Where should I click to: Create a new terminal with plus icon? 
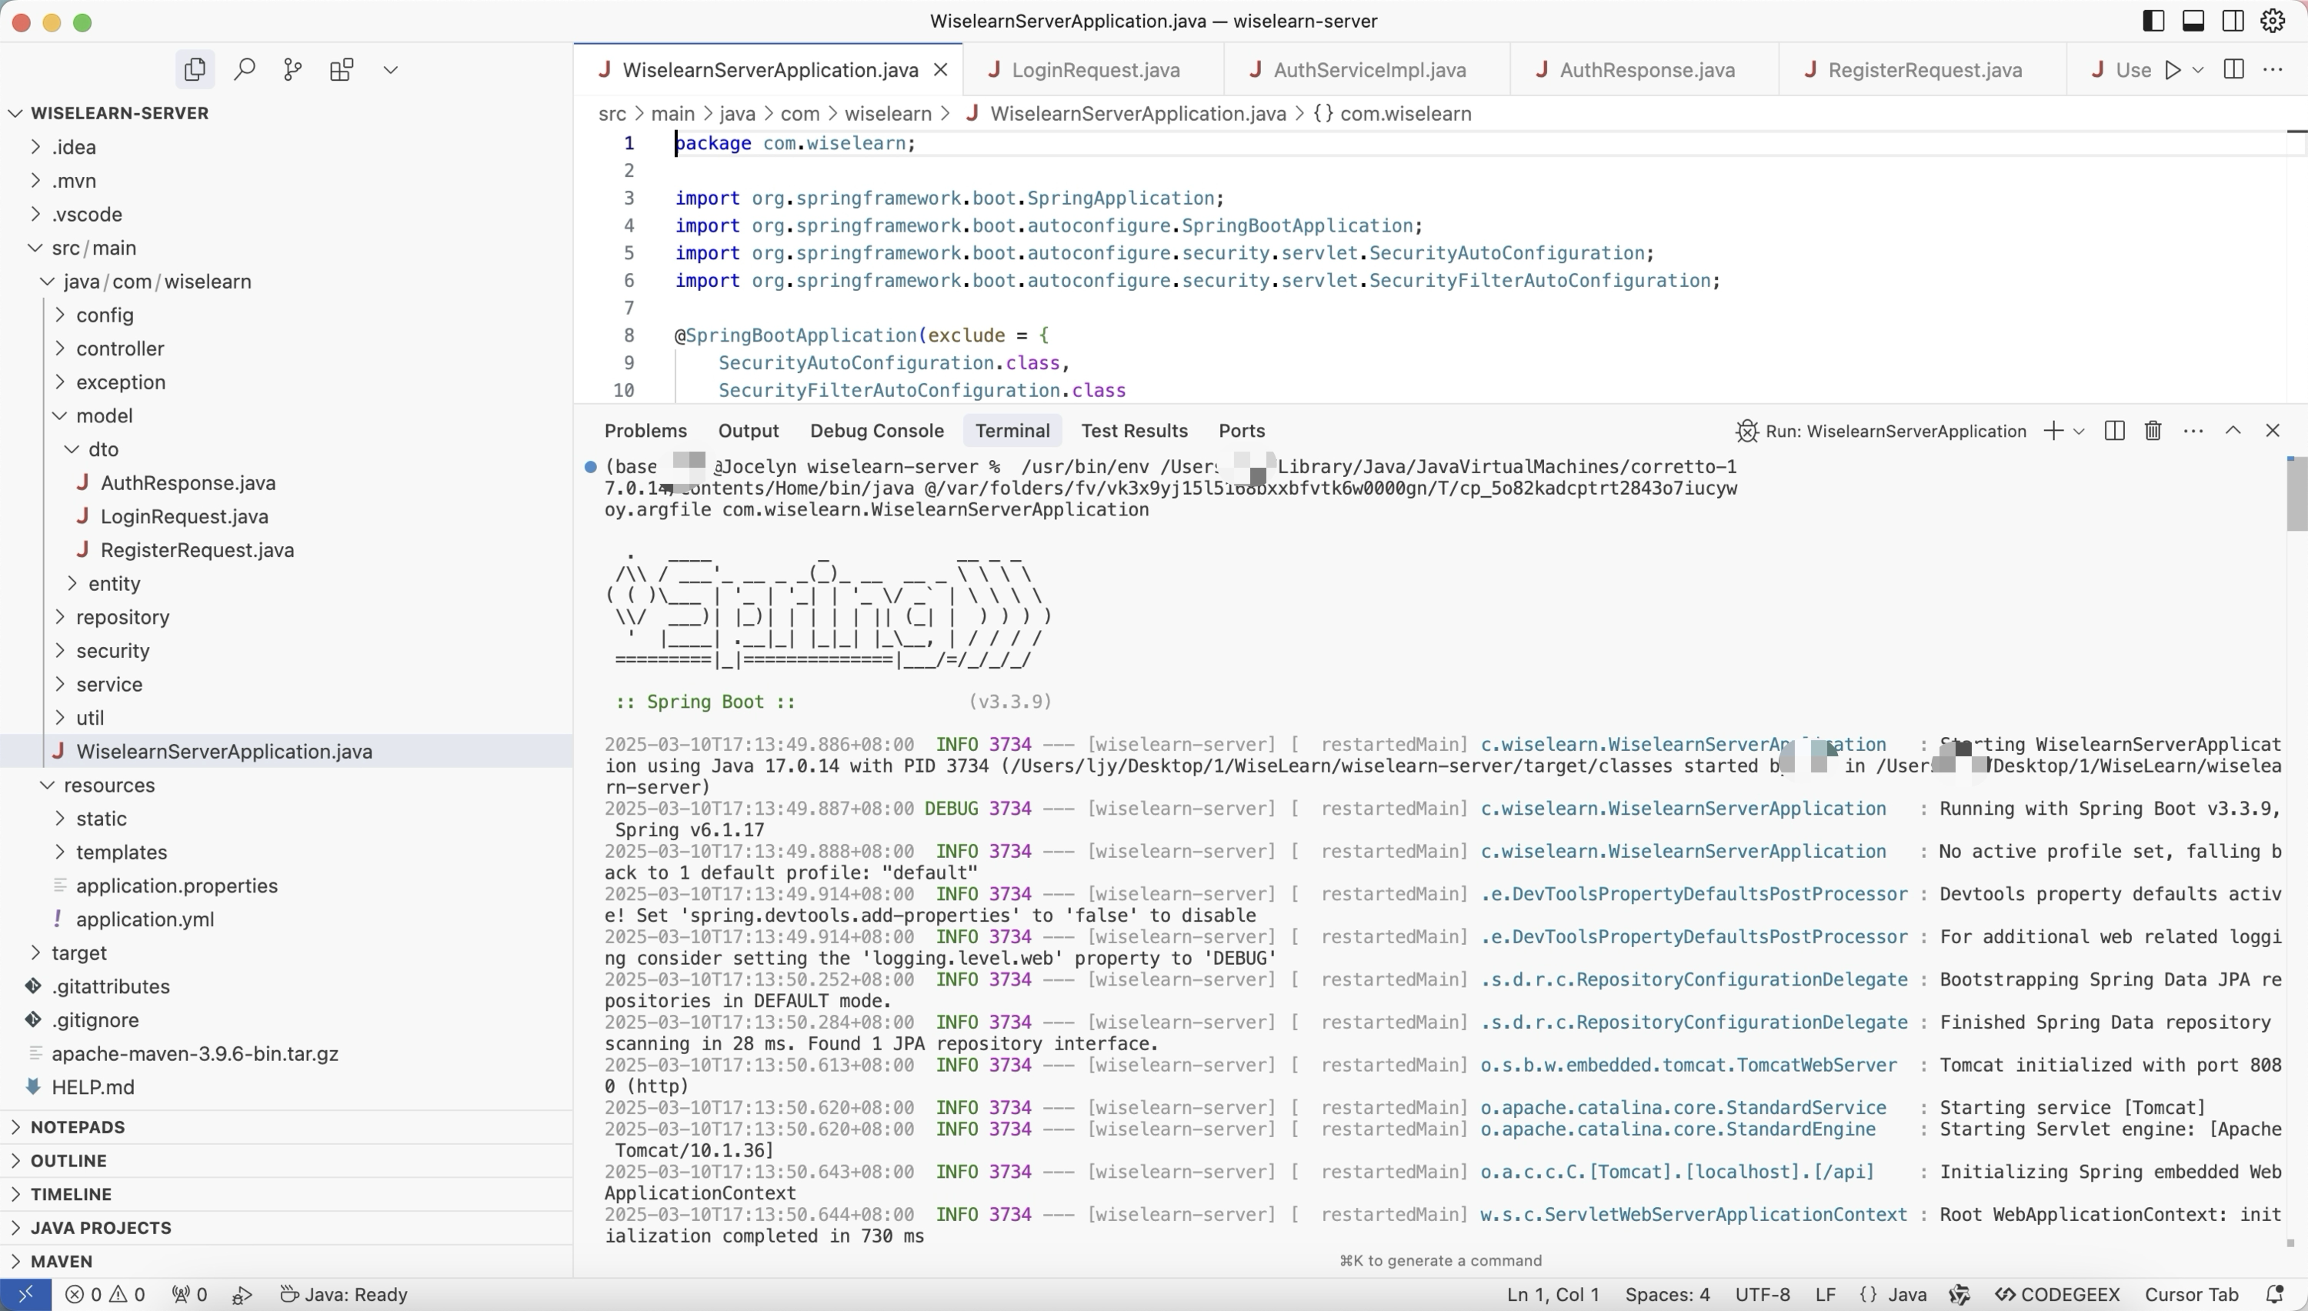coord(2053,432)
